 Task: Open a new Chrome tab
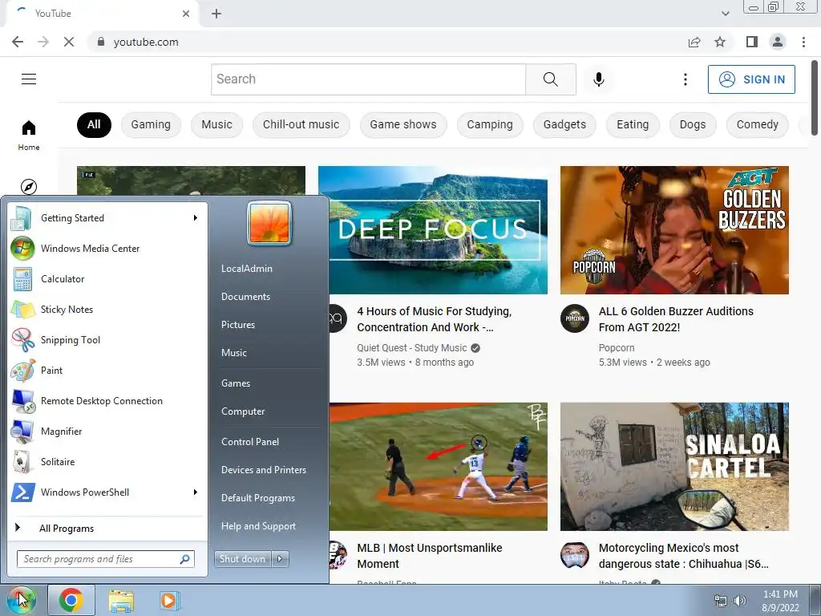pyautogui.click(x=216, y=14)
